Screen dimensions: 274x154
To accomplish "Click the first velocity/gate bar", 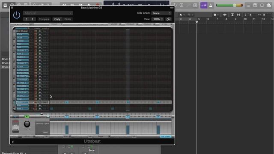I will (x=67, y=130).
